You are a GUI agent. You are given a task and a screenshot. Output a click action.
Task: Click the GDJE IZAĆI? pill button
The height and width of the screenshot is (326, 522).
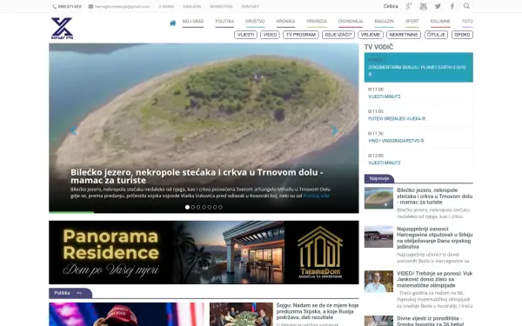(x=338, y=35)
